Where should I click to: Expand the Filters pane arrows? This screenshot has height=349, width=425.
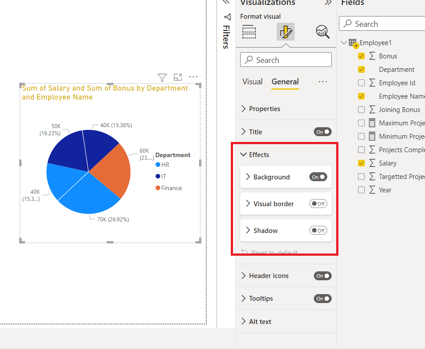point(226,2)
